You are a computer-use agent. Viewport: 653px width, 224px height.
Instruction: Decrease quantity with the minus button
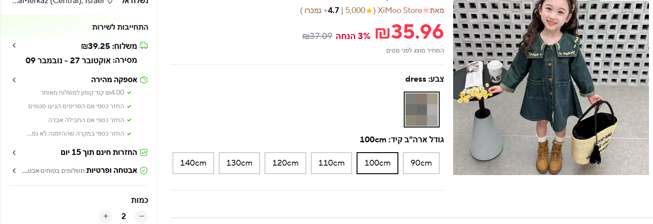pos(141,216)
